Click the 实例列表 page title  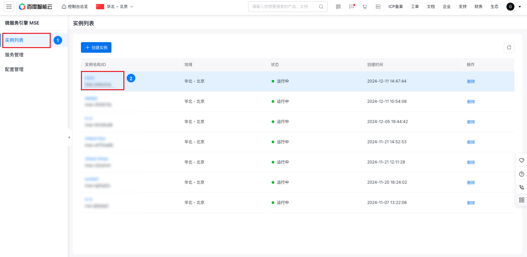click(84, 23)
